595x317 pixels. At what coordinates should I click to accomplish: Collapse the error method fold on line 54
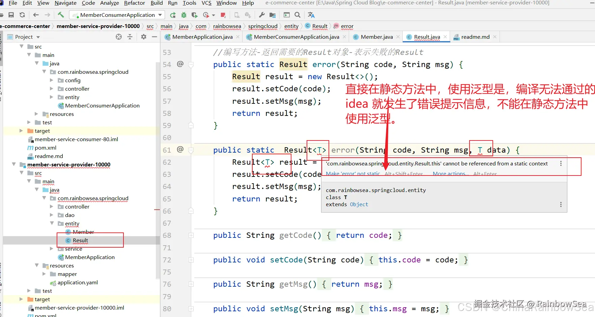tap(191, 65)
